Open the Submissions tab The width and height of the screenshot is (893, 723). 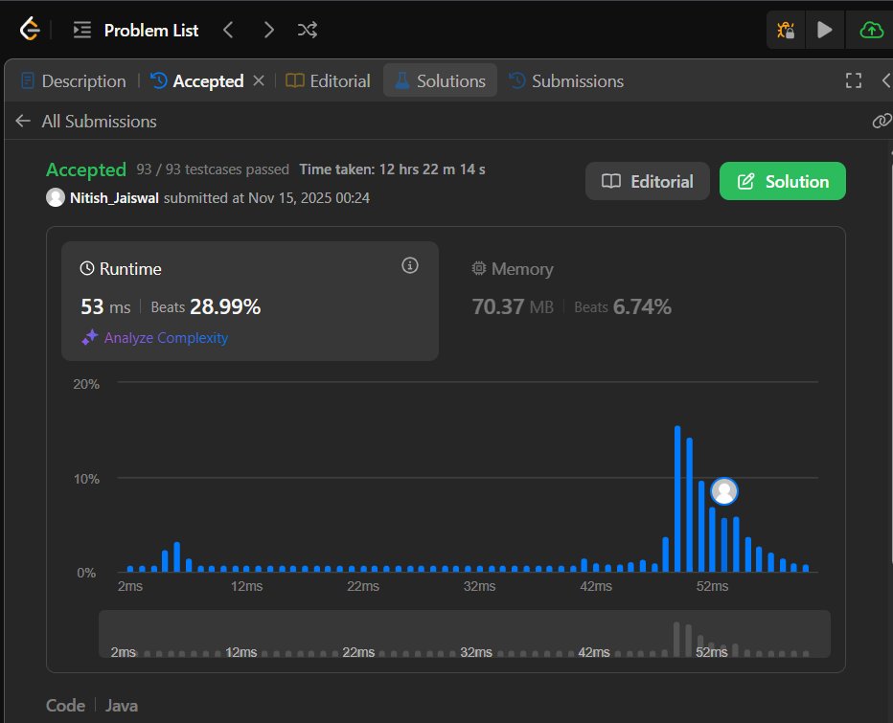coord(566,80)
